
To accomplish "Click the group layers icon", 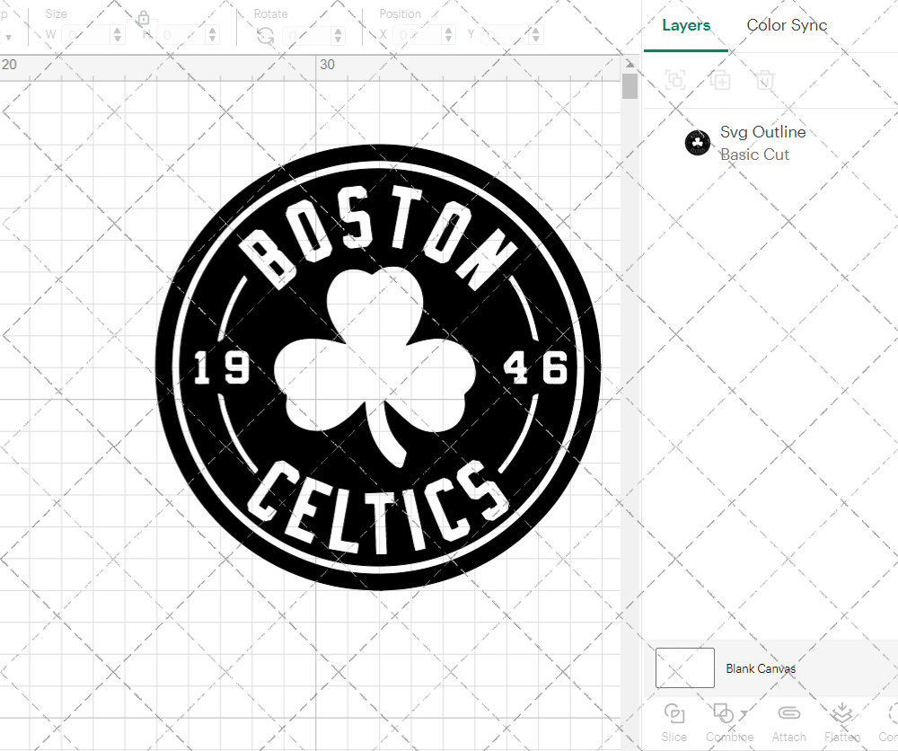I will [x=675, y=80].
